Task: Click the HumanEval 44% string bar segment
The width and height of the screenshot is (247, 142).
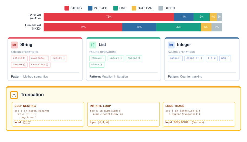Action: pyautogui.click(x=83, y=27)
